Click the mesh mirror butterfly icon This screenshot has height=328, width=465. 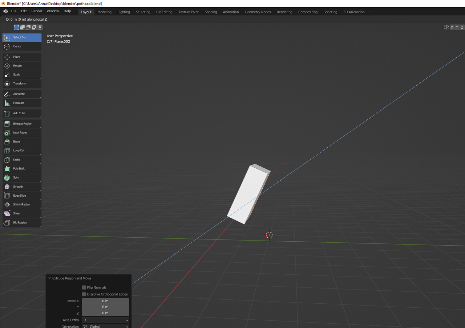coord(446,27)
